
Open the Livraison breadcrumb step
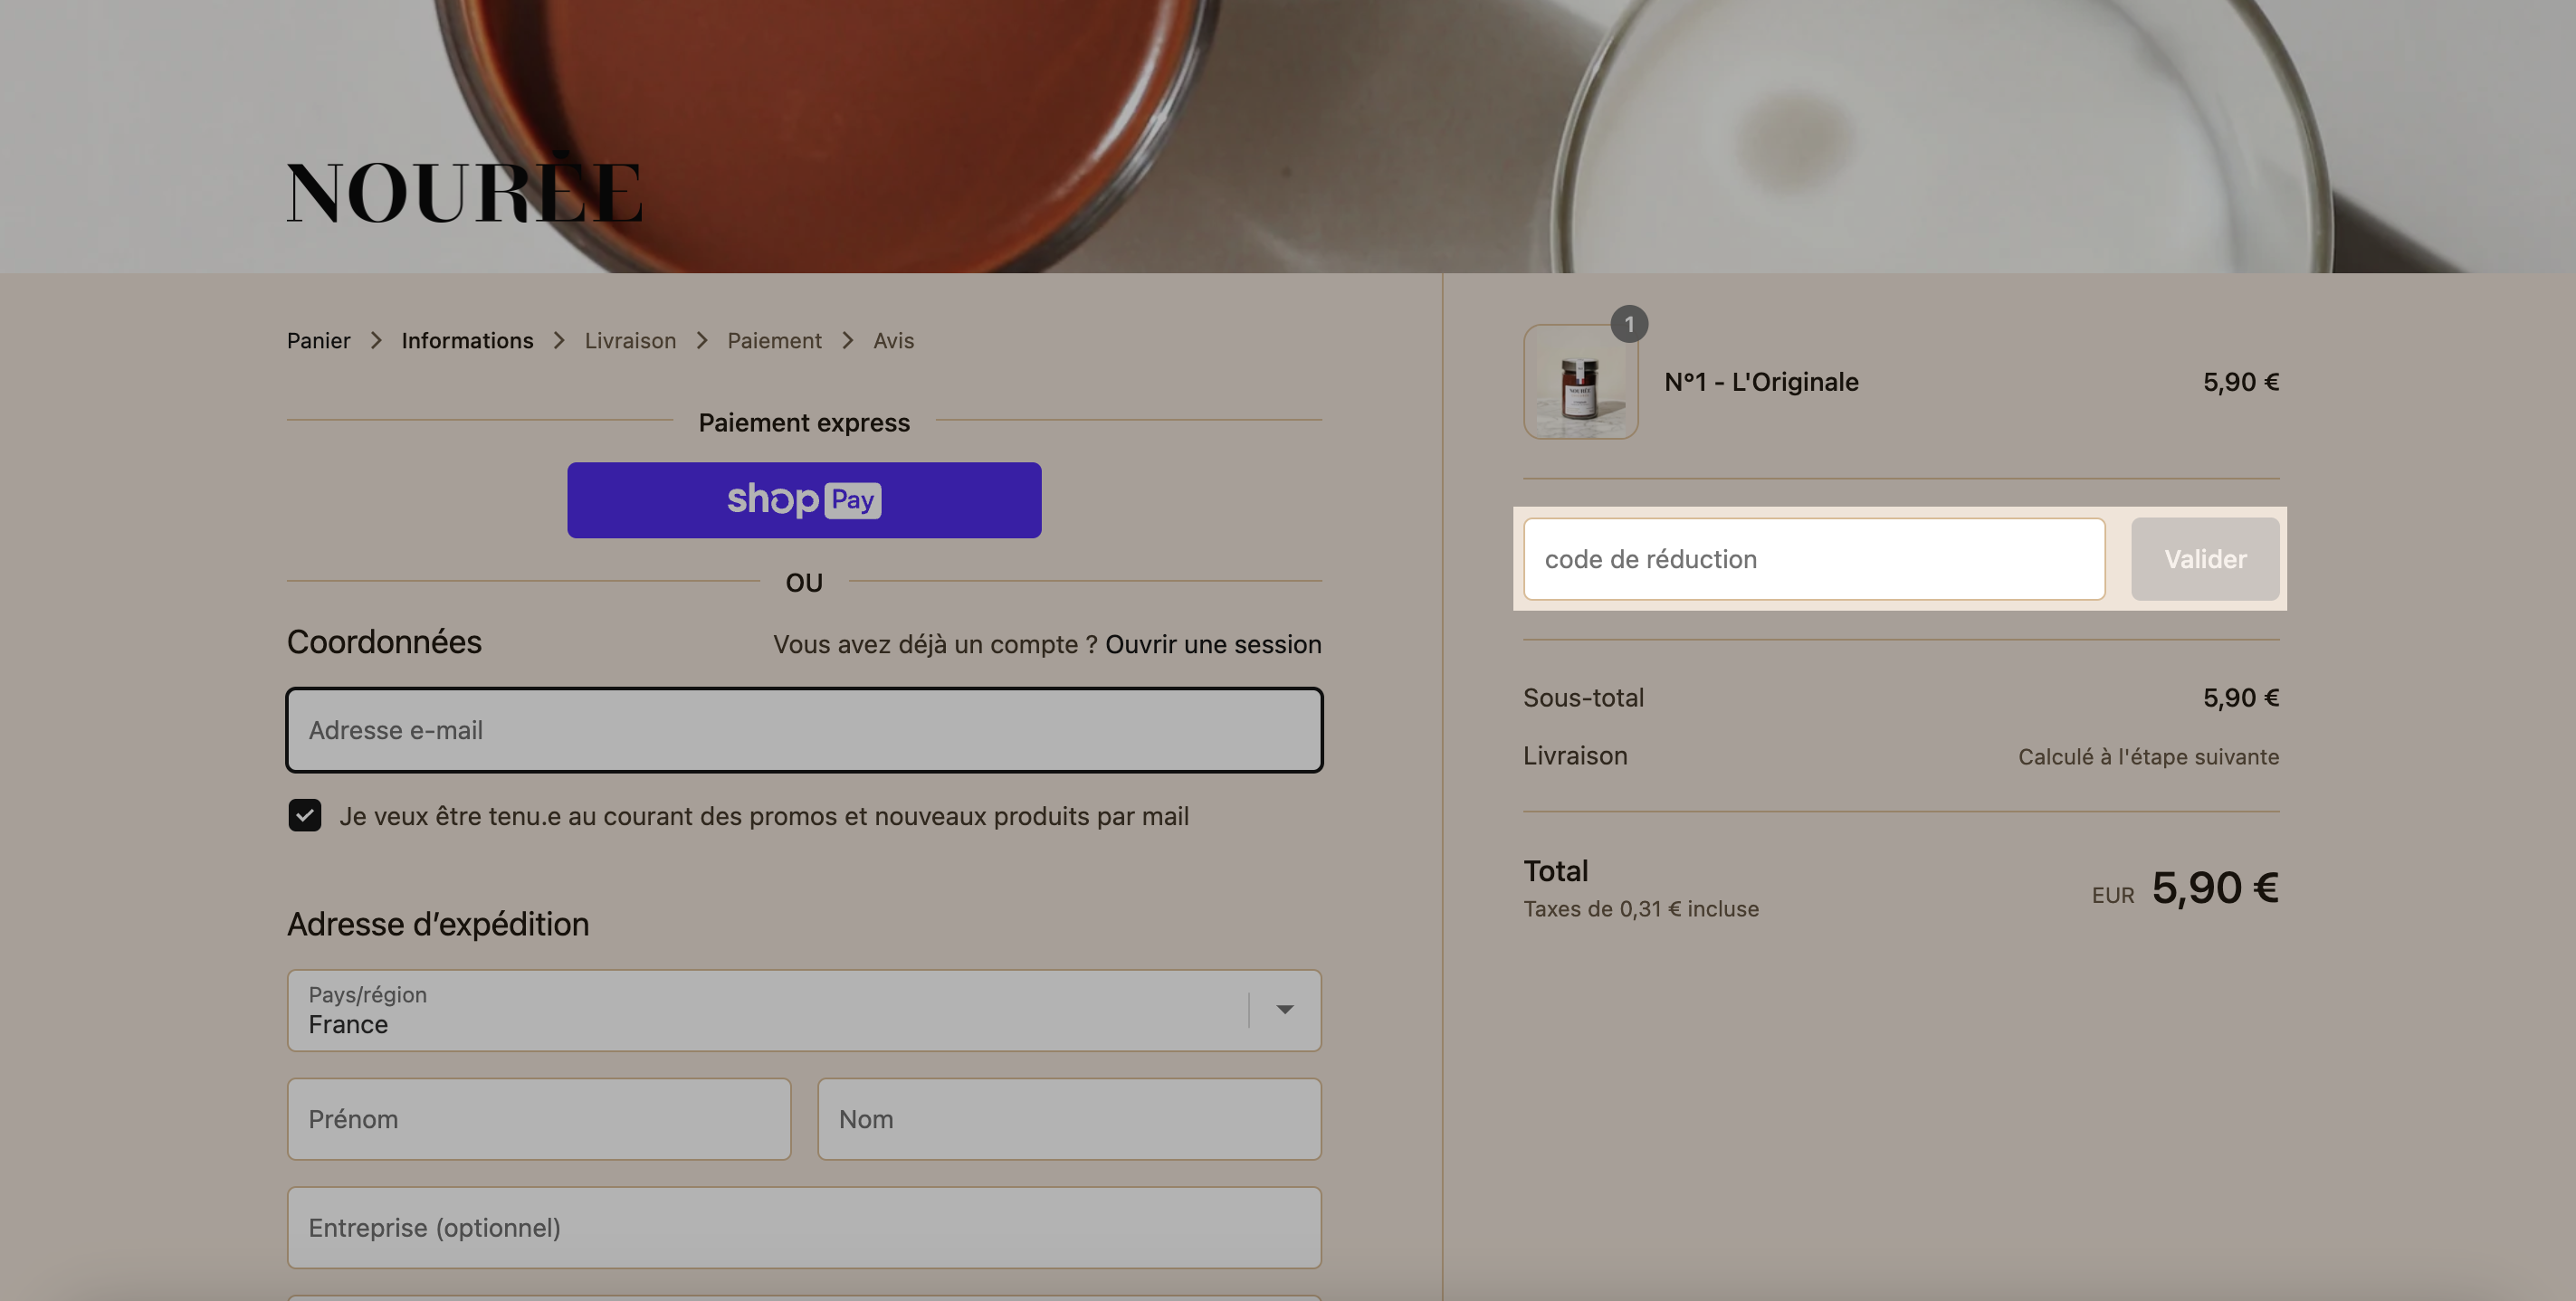(x=630, y=341)
